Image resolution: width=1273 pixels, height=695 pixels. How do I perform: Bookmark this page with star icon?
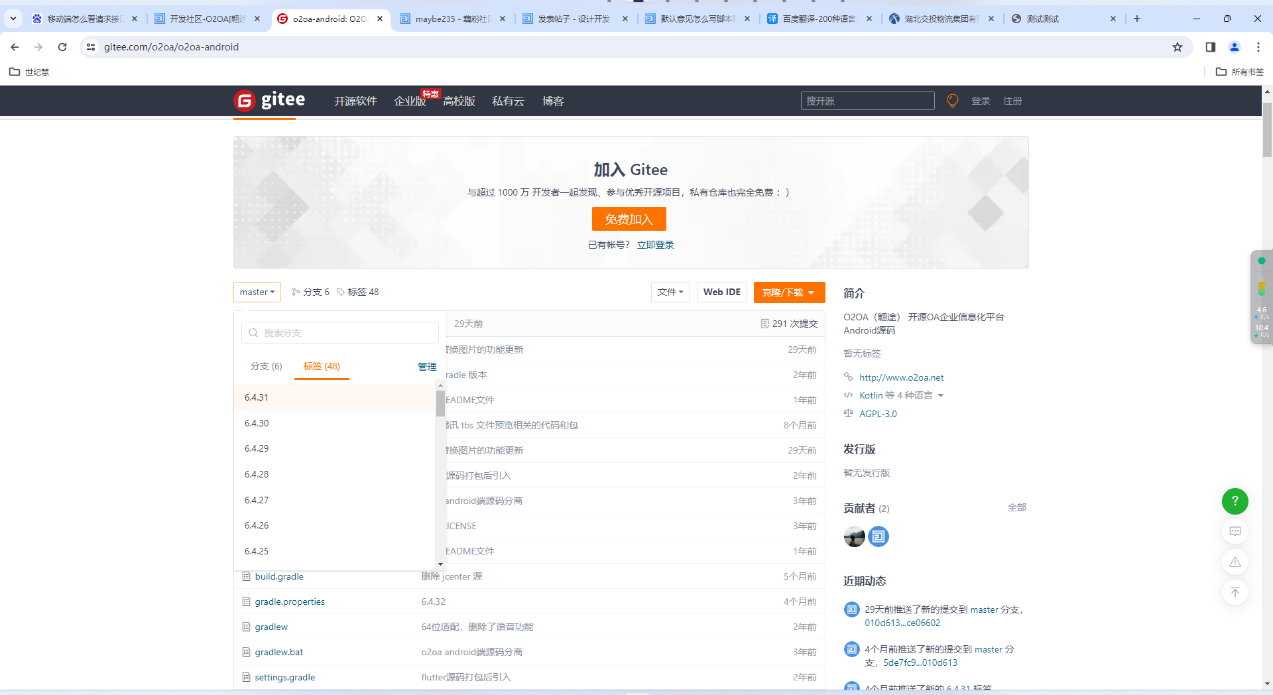click(1178, 47)
